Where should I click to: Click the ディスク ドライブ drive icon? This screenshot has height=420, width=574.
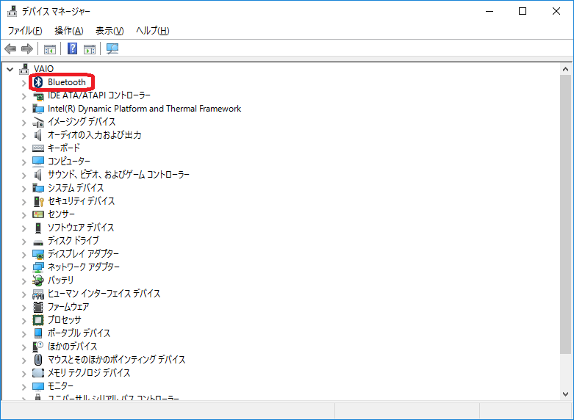pos(38,242)
